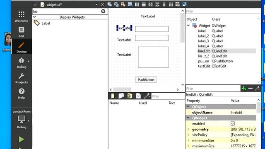Click the action editor New action icon
Image resolution: width=265 pixels, height=149 pixels.
[x=113, y=96]
